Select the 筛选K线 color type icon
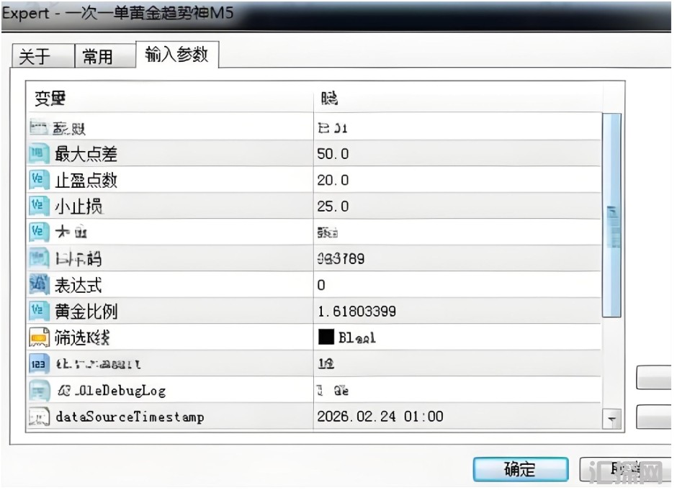The width and height of the screenshot is (677, 490). coord(38,337)
